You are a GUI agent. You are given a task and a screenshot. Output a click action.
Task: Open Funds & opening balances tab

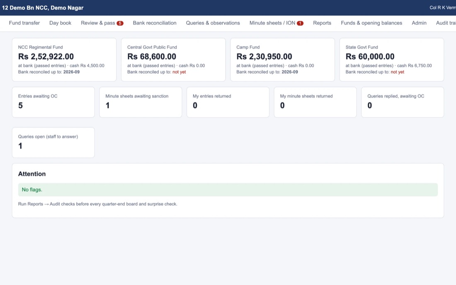[x=371, y=23]
